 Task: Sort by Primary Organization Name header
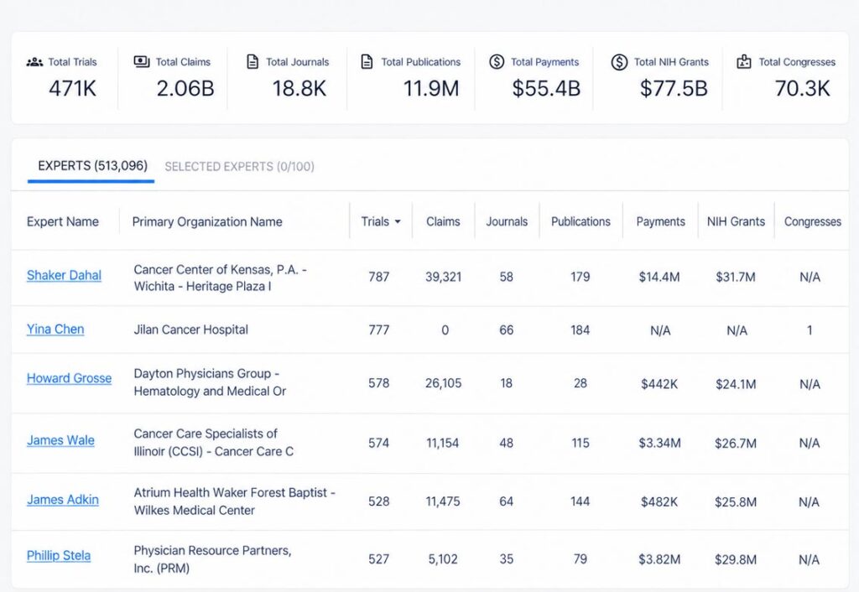207,222
